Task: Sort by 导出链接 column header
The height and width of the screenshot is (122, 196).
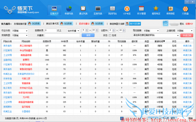Action: tap(122, 41)
